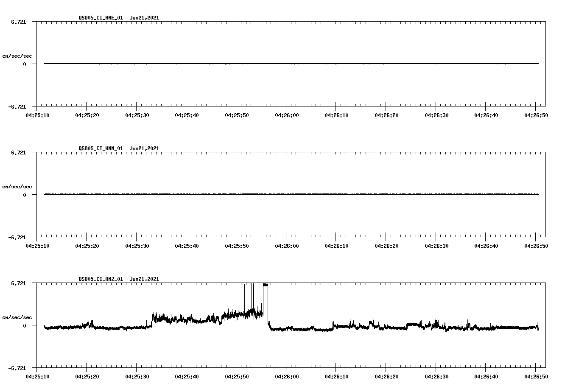Click the 6.721 upper limit on HNE axis

coord(19,22)
